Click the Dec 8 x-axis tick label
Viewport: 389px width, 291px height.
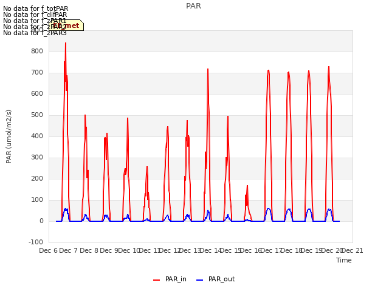[89, 250]
